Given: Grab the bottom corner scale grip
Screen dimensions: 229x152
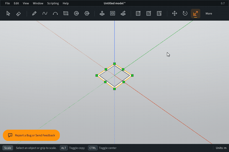Looking at the screenshot, I should [114, 89].
